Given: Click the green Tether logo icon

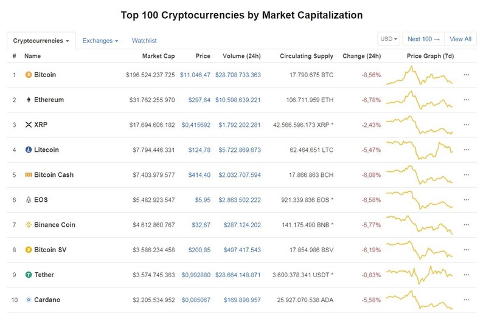Looking at the screenshot, I should tap(29, 275).
